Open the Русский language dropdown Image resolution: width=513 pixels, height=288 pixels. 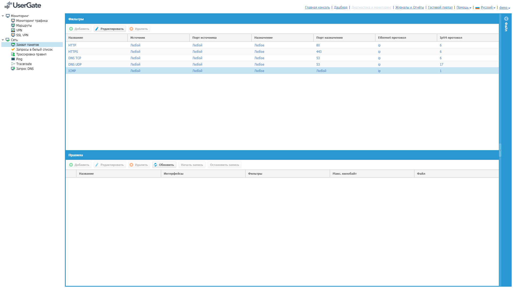click(488, 7)
